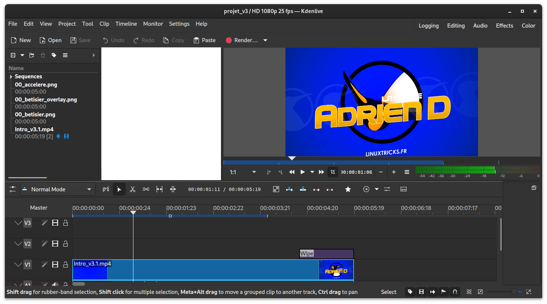Overwrite clip zone in timeline

click(x=303, y=189)
